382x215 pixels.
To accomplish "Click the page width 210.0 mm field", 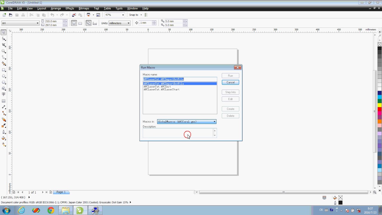I will tap(53, 21).
